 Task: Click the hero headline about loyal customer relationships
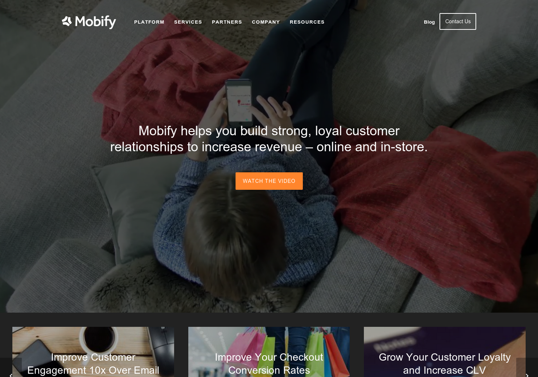click(x=269, y=139)
